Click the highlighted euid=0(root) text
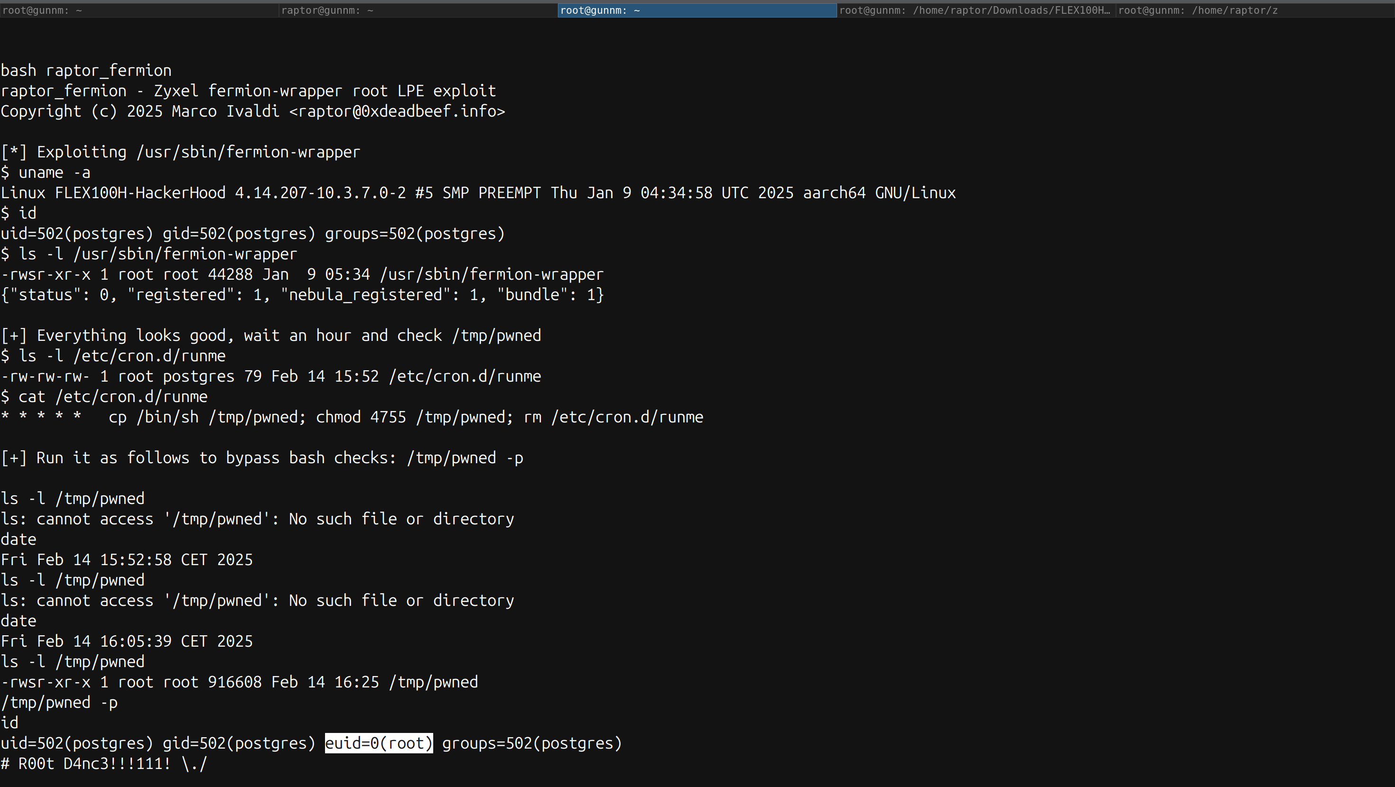The image size is (1395, 787). coord(379,743)
